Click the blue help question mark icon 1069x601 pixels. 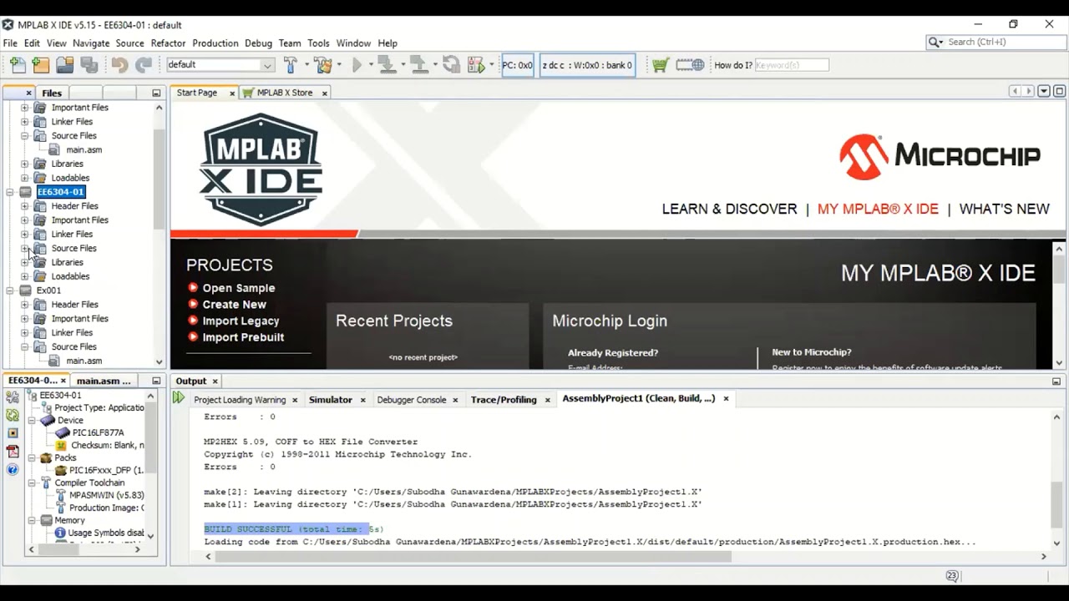[13, 470]
